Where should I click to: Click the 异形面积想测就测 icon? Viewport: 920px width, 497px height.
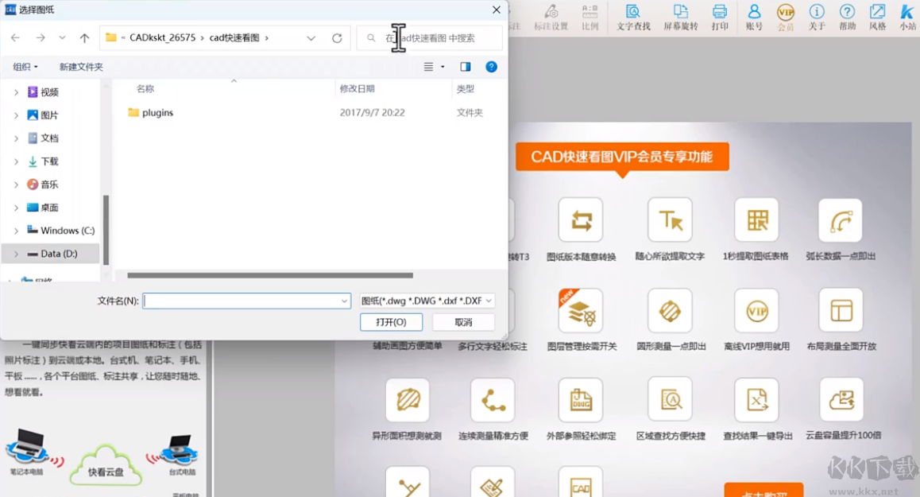click(x=408, y=400)
